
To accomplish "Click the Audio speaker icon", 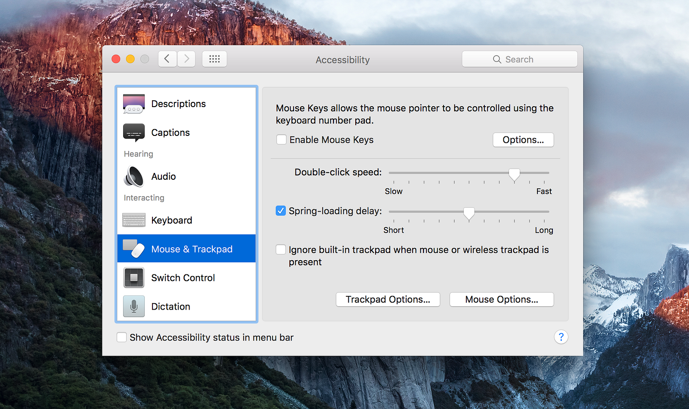I will [x=134, y=176].
